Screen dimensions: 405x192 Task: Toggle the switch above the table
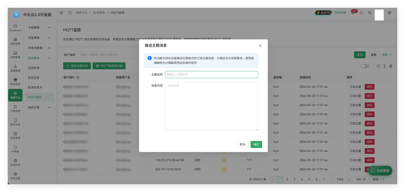click(x=365, y=66)
